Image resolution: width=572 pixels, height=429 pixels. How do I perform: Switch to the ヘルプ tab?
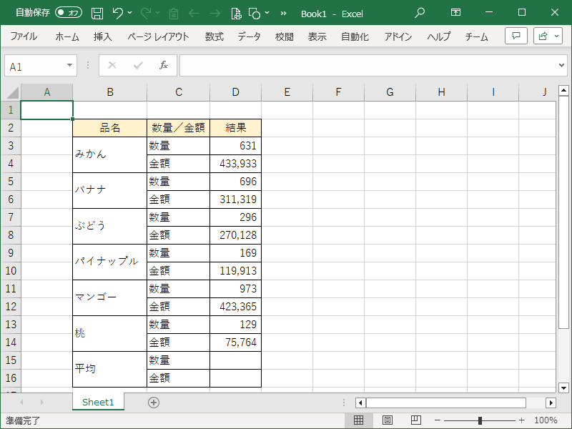(x=439, y=36)
